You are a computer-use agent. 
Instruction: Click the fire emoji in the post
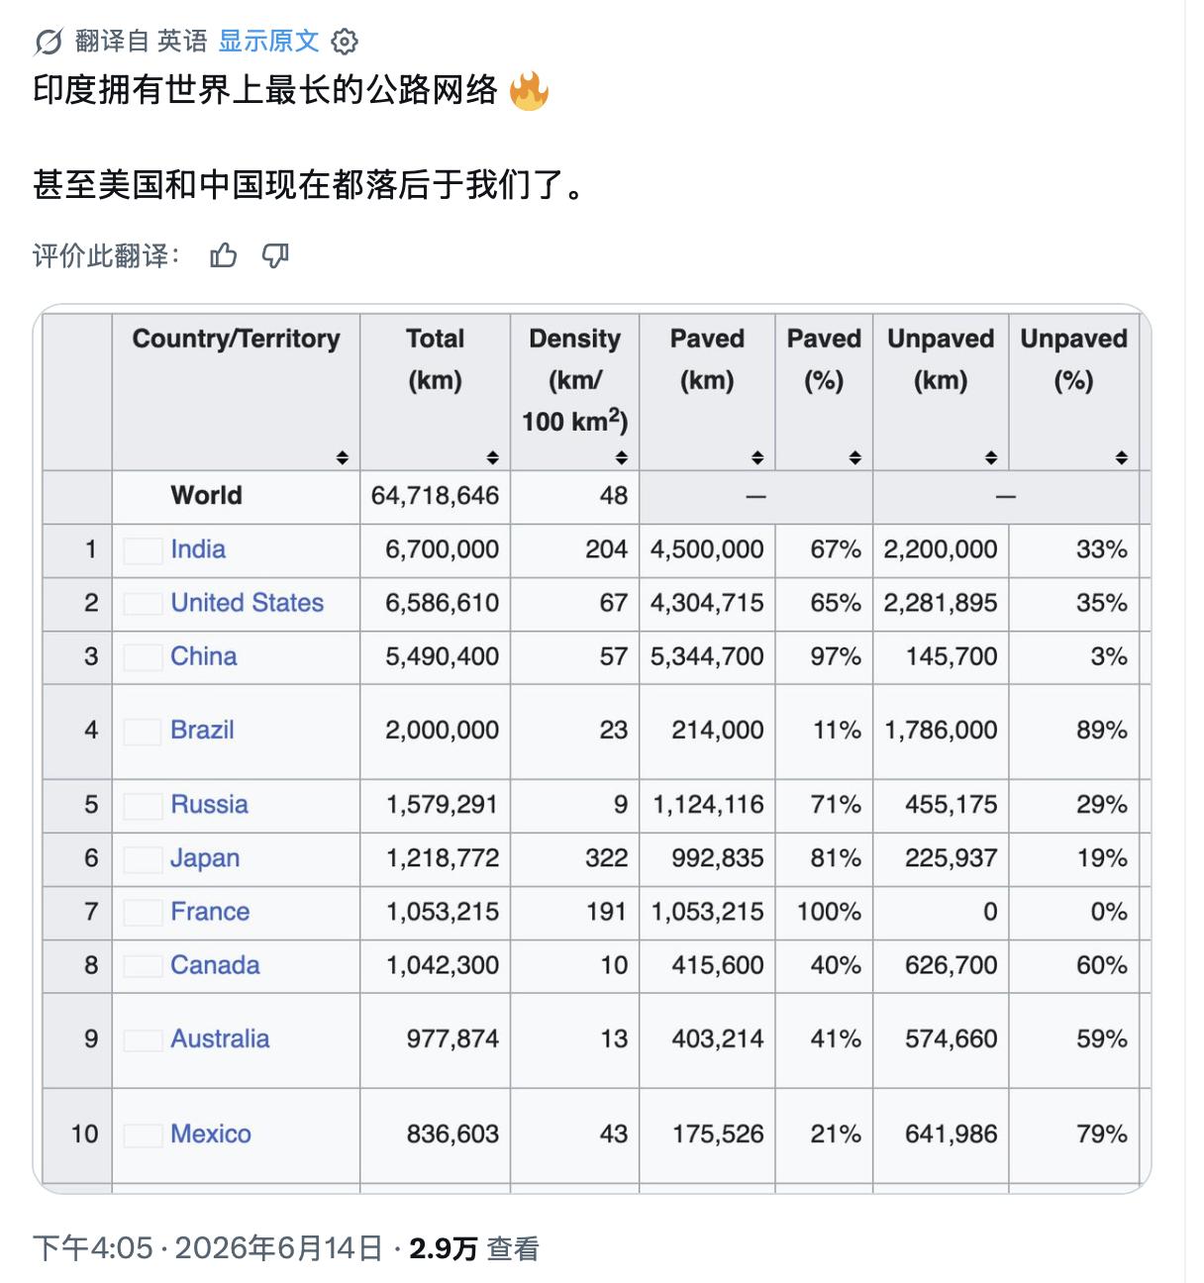[529, 90]
